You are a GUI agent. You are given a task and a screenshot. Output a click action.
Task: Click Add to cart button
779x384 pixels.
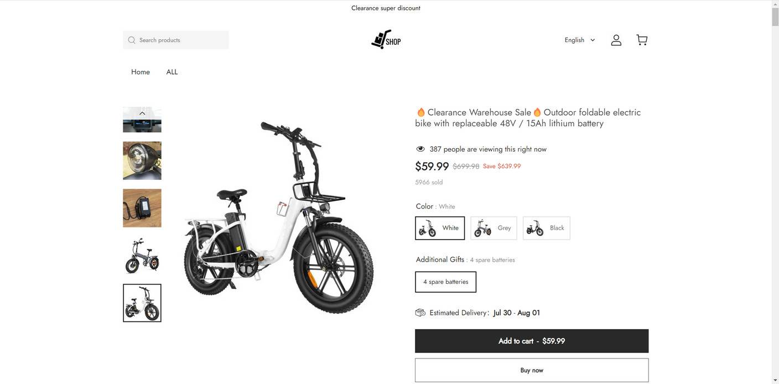tap(531, 341)
